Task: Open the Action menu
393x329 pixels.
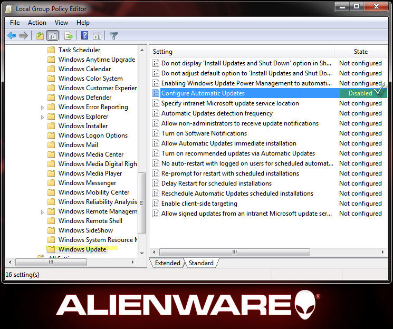Action: [37, 23]
